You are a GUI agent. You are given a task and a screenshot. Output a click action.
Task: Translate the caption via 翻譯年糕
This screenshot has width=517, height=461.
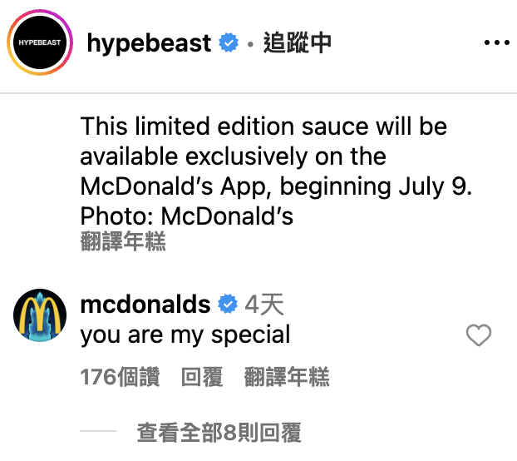pyautogui.click(x=123, y=241)
